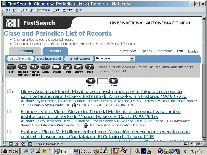Viewport: 207px width, 155px height.
Task: Click the security padlock icon in the status bar
Action: click(200, 144)
